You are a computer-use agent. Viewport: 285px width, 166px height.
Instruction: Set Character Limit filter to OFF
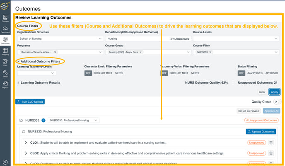click(88, 73)
